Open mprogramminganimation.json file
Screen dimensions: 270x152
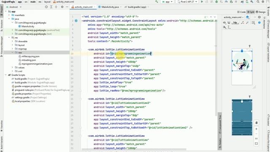click(37, 64)
